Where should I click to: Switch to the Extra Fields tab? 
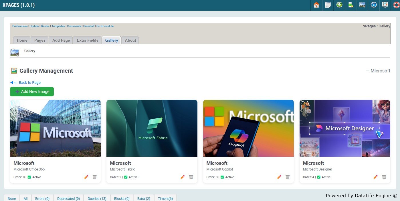point(87,40)
